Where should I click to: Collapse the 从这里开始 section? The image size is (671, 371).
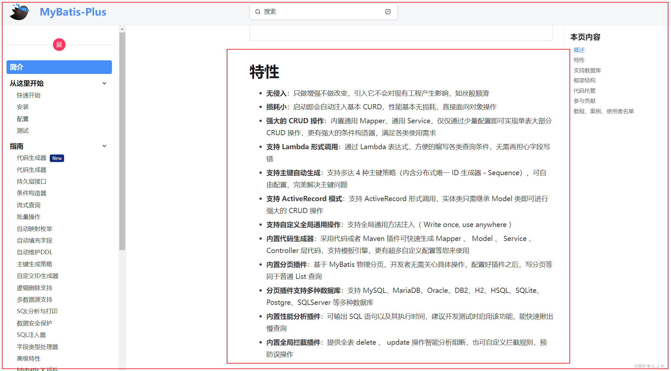(104, 83)
